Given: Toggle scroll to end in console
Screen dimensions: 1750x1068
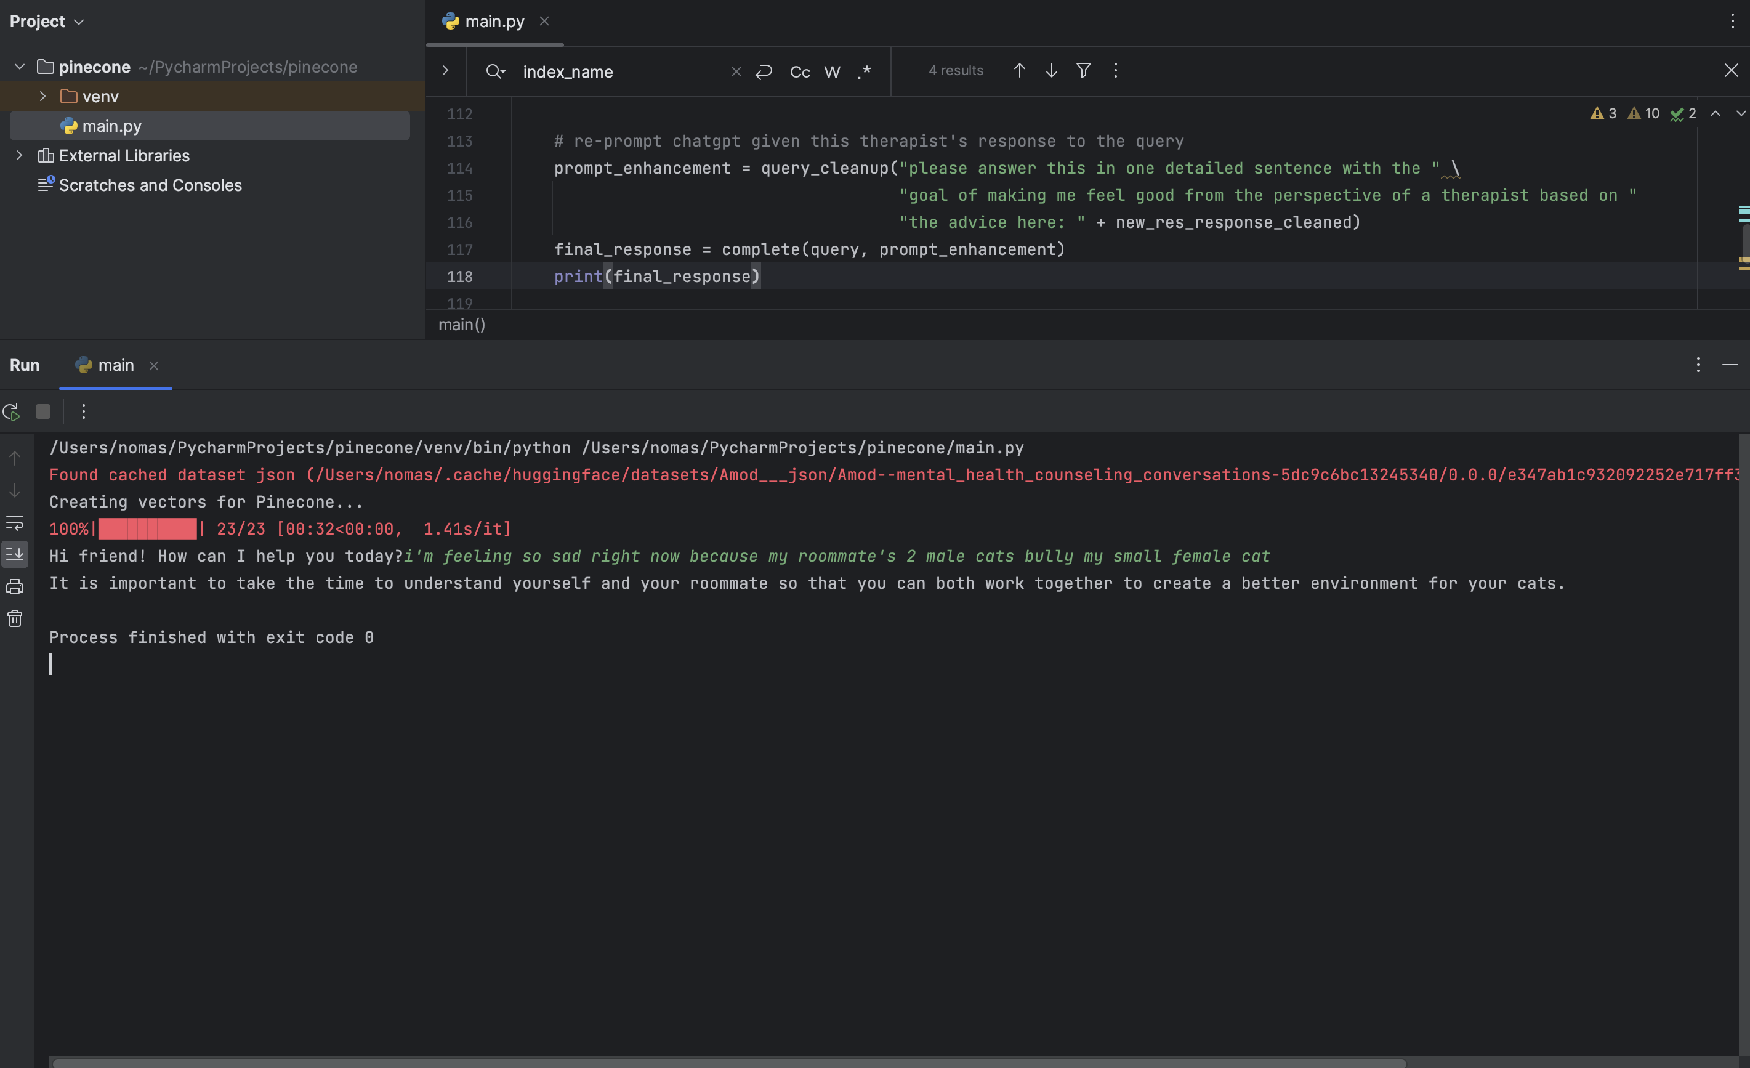Looking at the screenshot, I should (15, 554).
